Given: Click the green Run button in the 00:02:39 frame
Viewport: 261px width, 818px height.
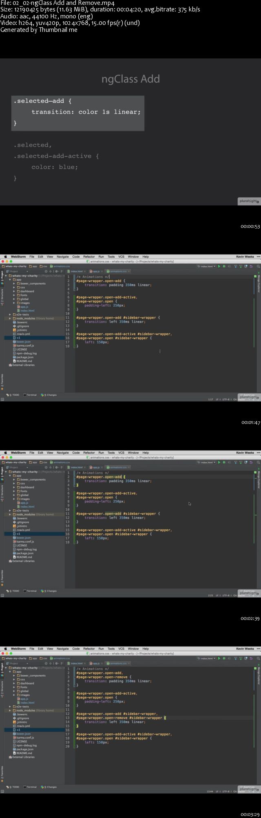Looking at the screenshot, I should point(219,462).
